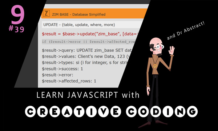
Task: Click the large pink number 9
Action: pyautogui.click(x=17, y=15)
